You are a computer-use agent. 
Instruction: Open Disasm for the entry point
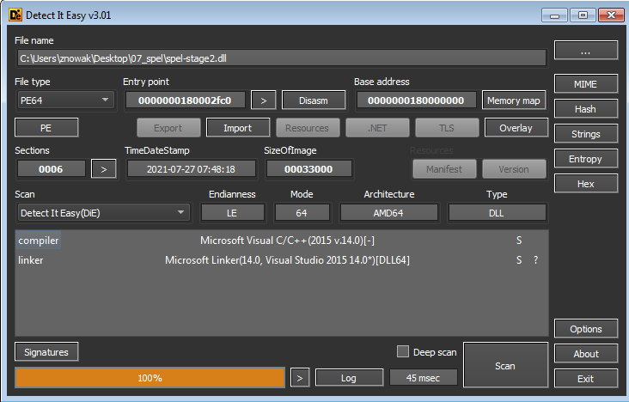[x=314, y=100]
